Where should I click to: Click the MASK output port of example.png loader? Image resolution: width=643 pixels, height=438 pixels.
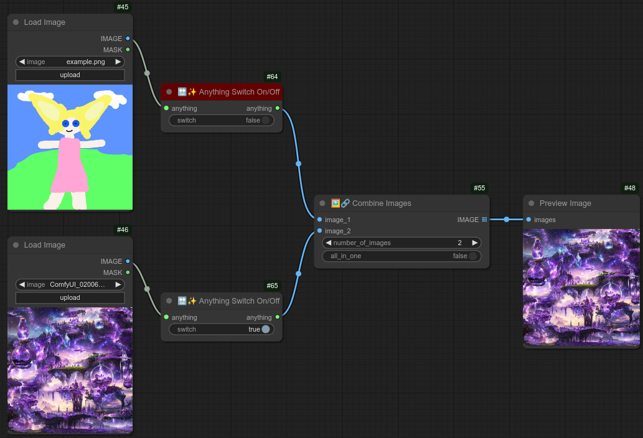click(x=128, y=50)
